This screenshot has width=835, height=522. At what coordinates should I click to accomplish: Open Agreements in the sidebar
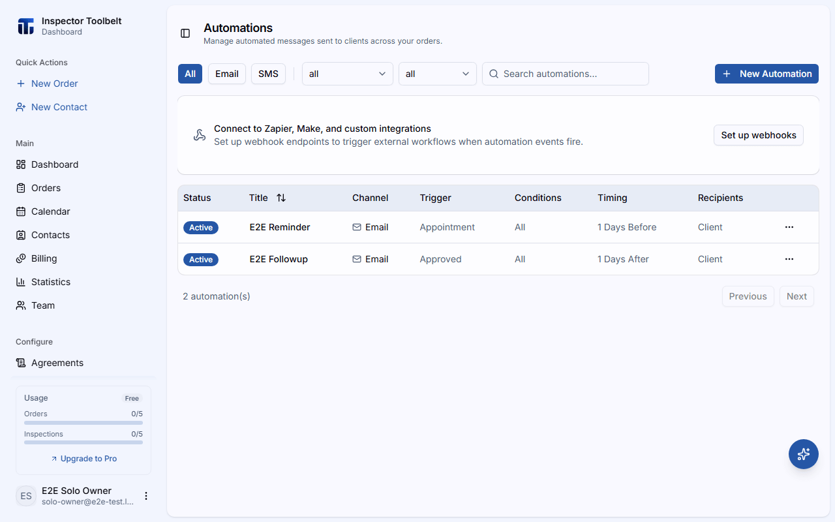tap(83, 363)
